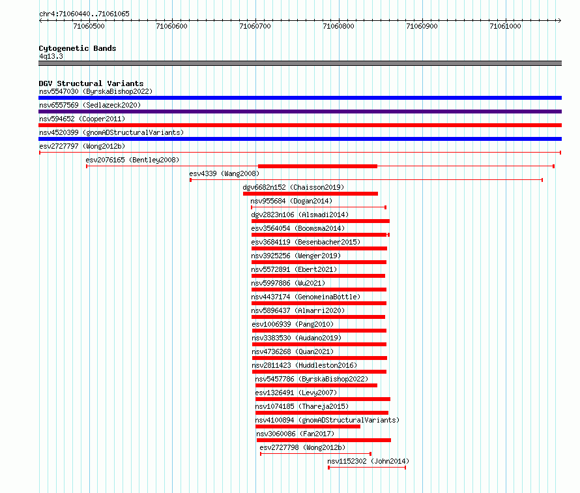Select esv2076165 (Bentley2008) variant label
The height and width of the screenshot is (493, 580).
pos(132,160)
